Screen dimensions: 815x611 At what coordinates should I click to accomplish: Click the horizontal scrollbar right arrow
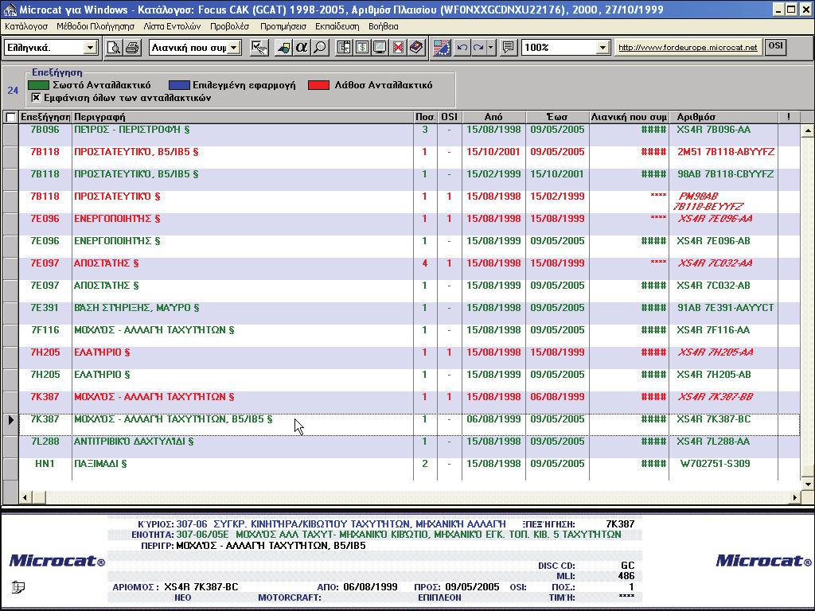(x=794, y=497)
